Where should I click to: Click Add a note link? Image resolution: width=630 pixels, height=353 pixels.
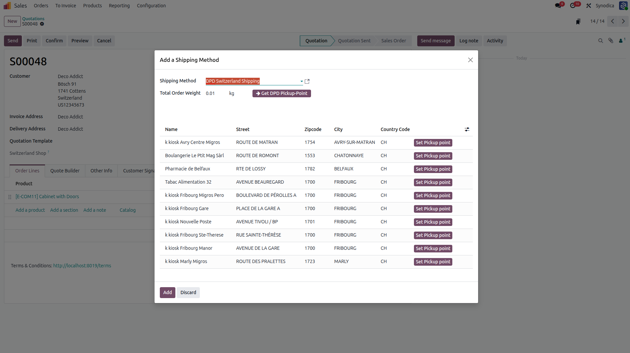(95, 210)
